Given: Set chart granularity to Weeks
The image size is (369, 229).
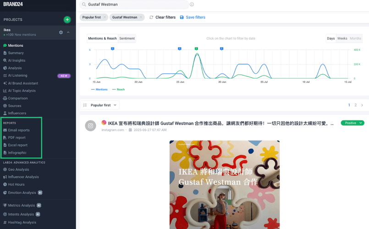Looking at the screenshot, I should tap(342, 38).
